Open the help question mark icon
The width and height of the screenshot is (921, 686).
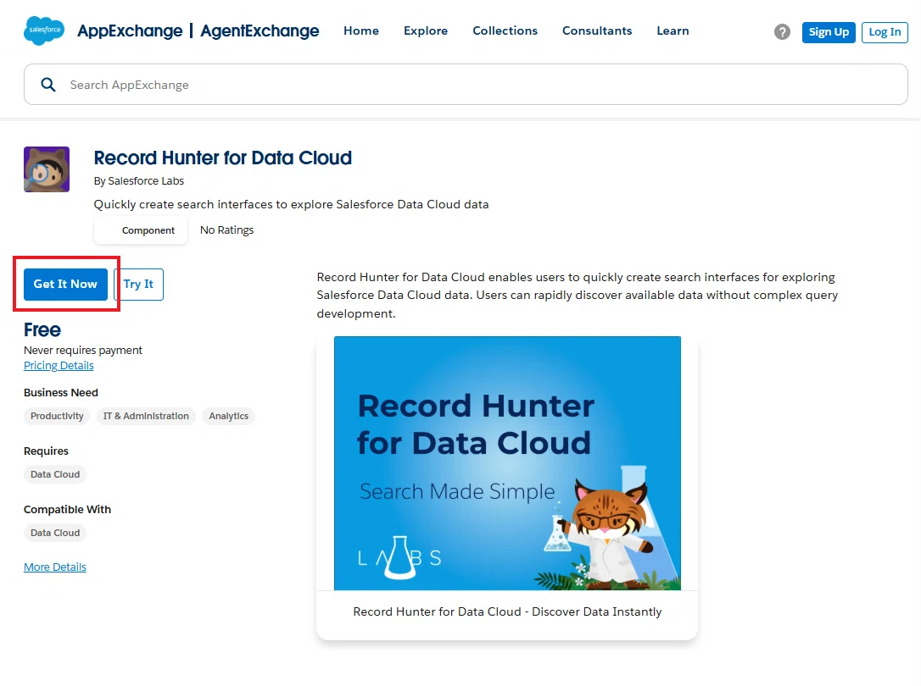tap(782, 31)
